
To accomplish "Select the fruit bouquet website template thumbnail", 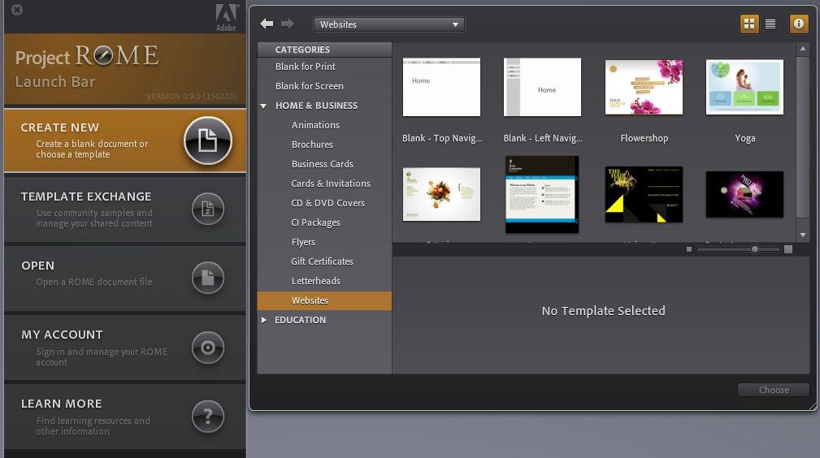I will 441,195.
